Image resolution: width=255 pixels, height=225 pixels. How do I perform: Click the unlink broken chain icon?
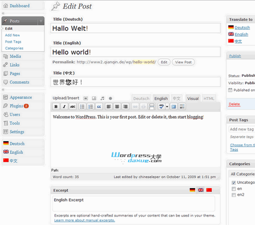click(144, 107)
